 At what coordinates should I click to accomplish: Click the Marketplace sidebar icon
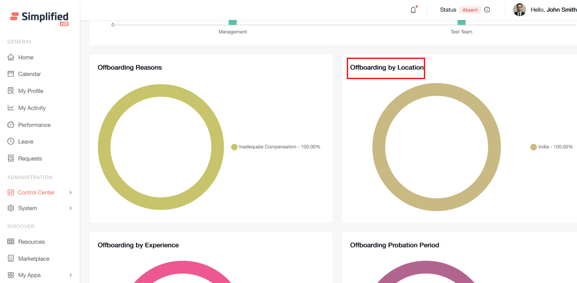click(x=11, y=258)
